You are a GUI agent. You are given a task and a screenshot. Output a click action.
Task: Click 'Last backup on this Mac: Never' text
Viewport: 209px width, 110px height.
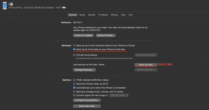[x=89, y=65]
